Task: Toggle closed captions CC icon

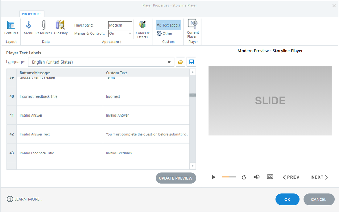Action: click(x=270, y=177)
